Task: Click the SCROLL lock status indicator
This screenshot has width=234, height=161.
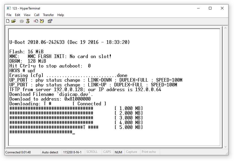Action: pos(92,152)
